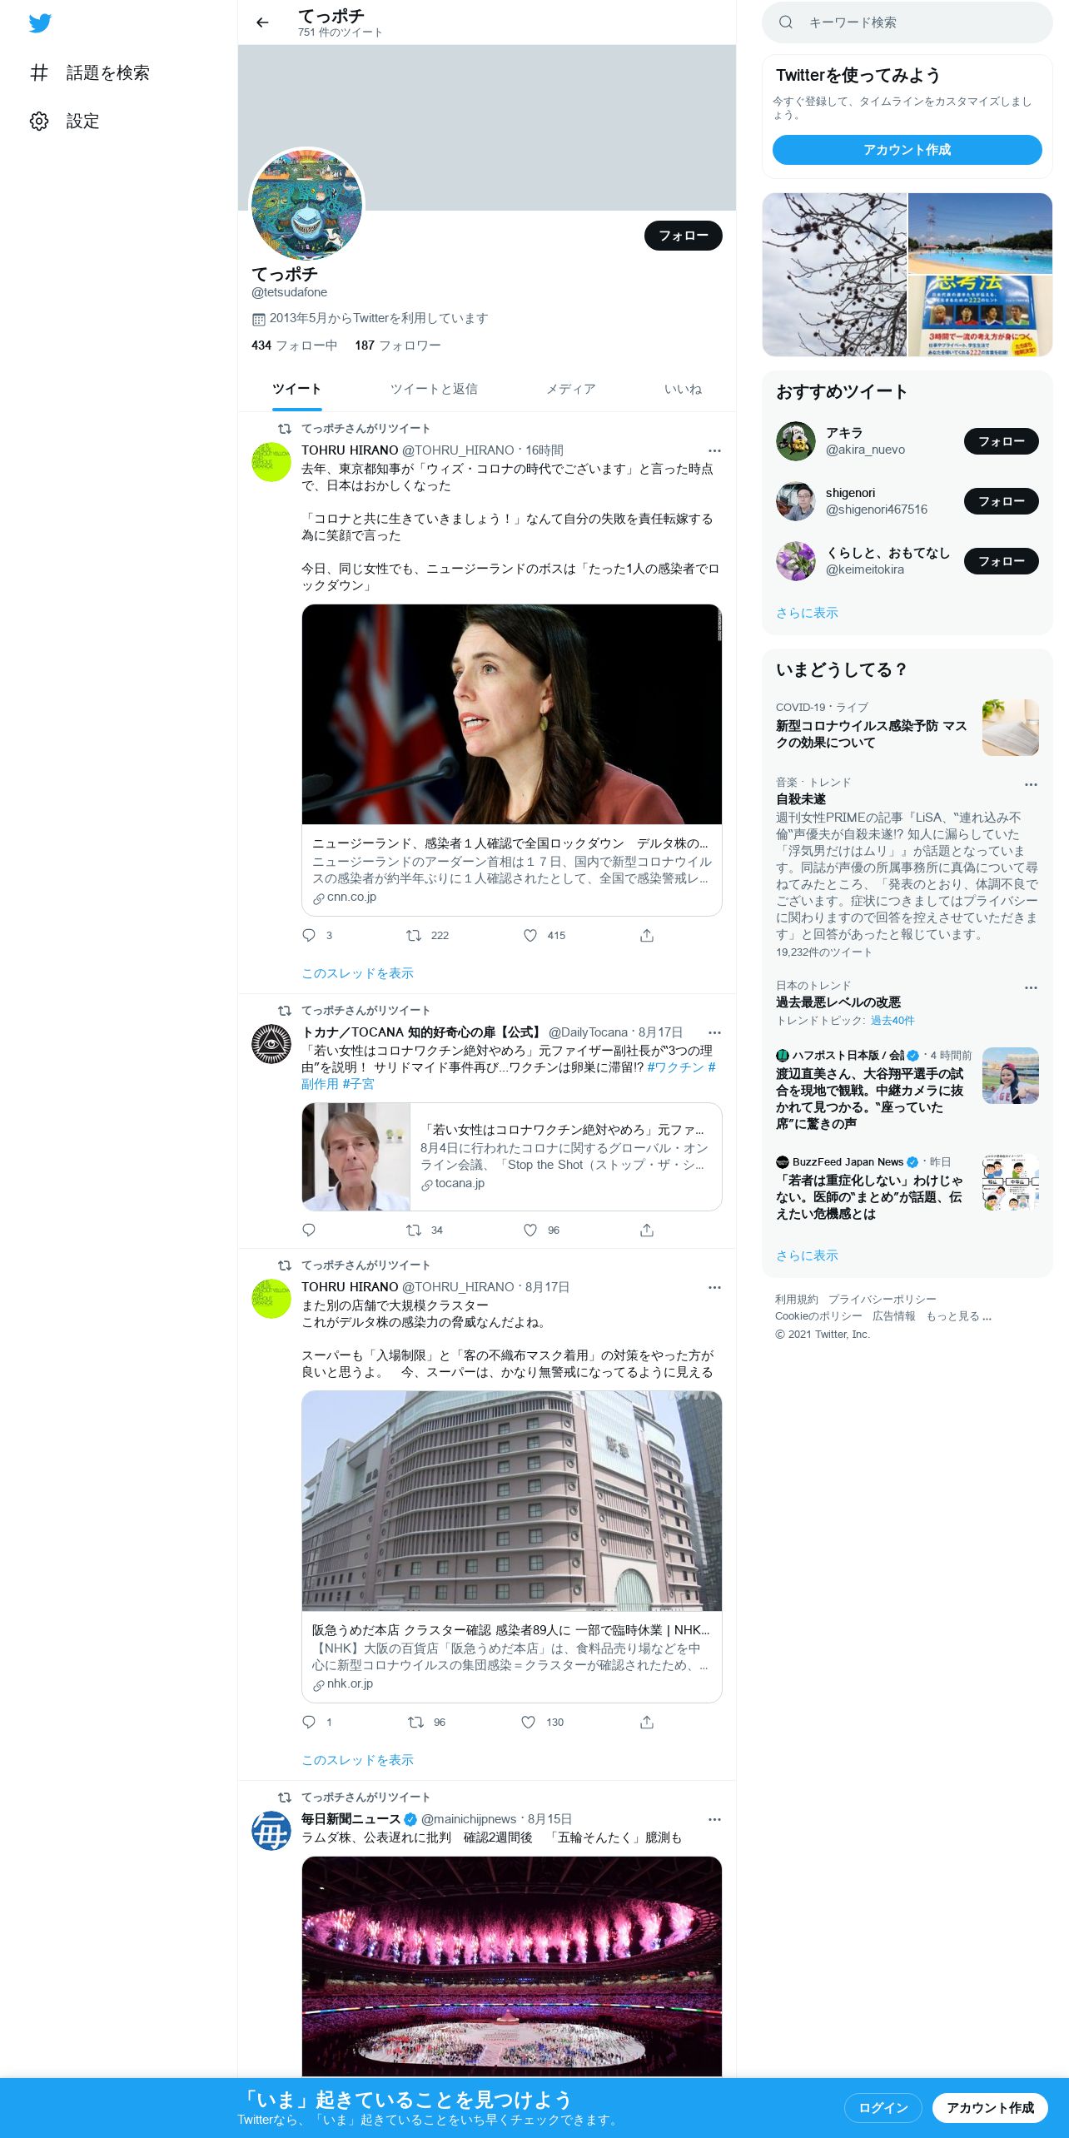The image size is (1069, 2138).
Task: Open TOCANA eye logo avatar
Action: [271, 1044]
